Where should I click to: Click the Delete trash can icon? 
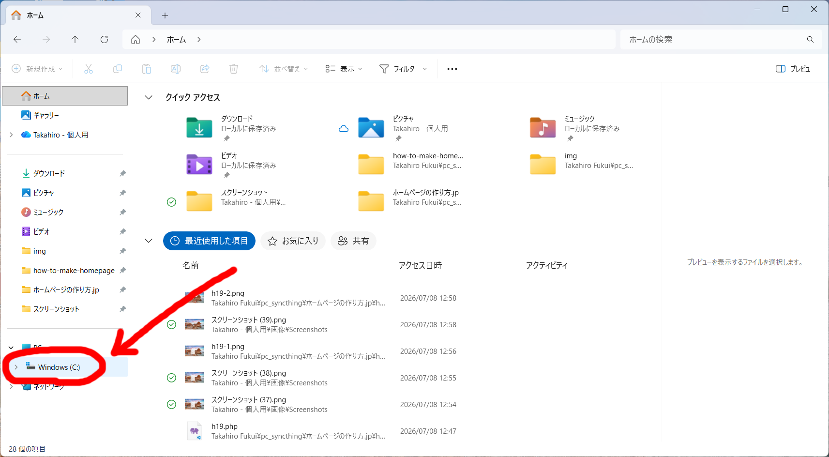[x=234, y=69]
